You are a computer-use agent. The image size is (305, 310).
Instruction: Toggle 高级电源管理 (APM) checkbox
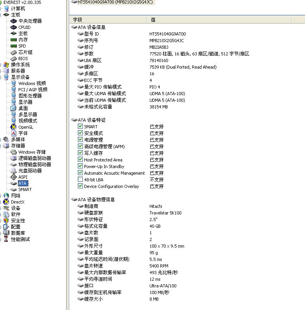pos(80,146)
